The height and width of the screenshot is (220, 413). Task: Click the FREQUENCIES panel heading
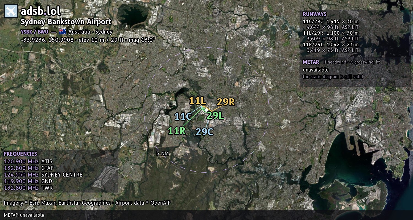tap(20, 154)
